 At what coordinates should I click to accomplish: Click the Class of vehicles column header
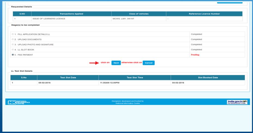[x=138, y=14]
